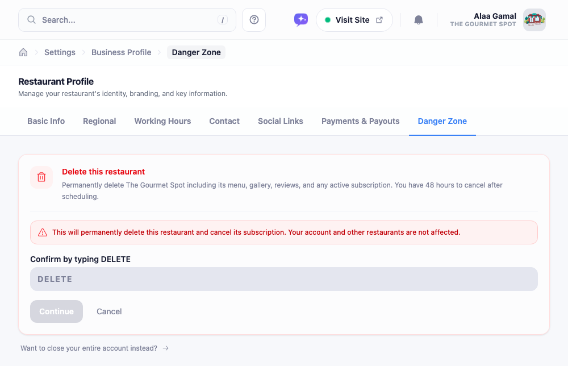This screenshot has width=568, height=366.
Task: Go to Payments & Payouts tab
Action: pos(361,121)
